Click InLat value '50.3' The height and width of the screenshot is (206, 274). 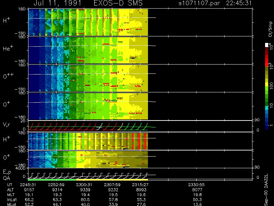coord(197,199)
